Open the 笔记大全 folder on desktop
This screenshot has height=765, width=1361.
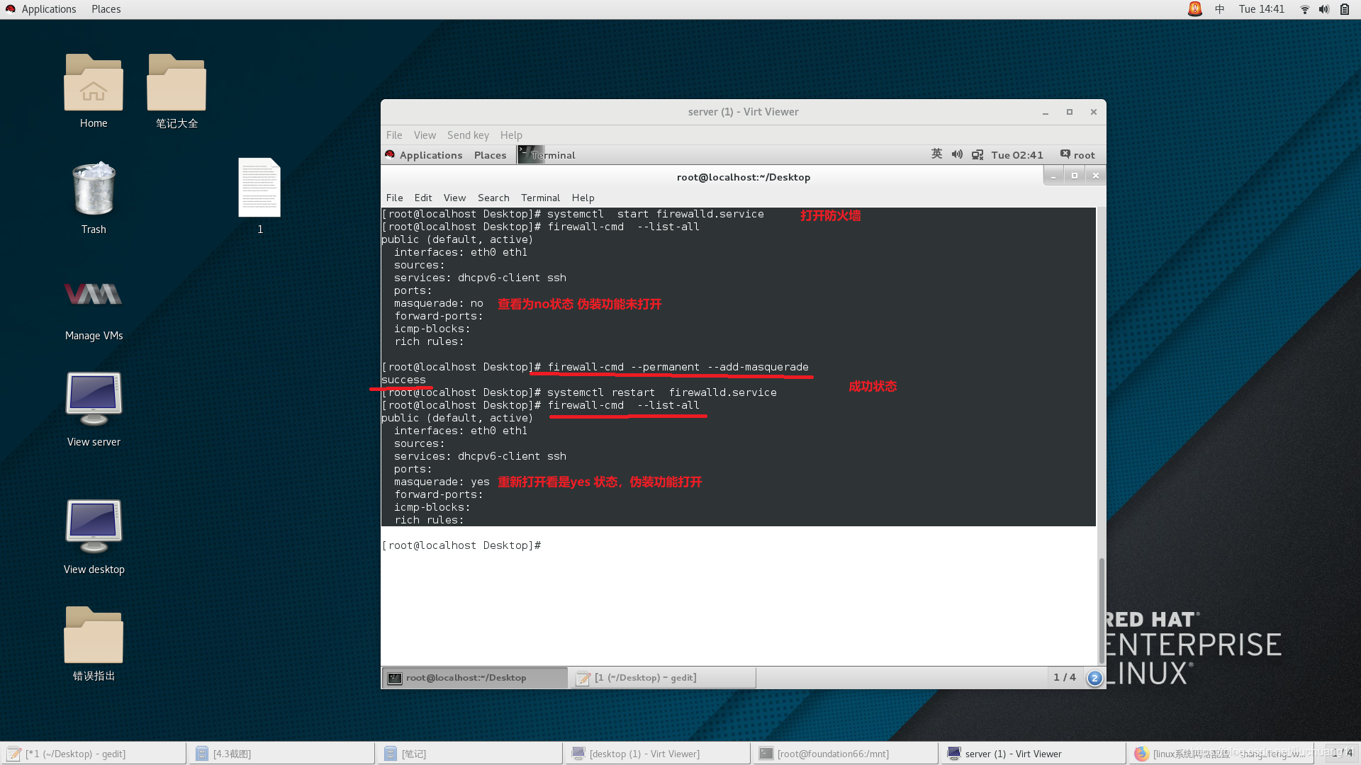(x=177, y=91)
